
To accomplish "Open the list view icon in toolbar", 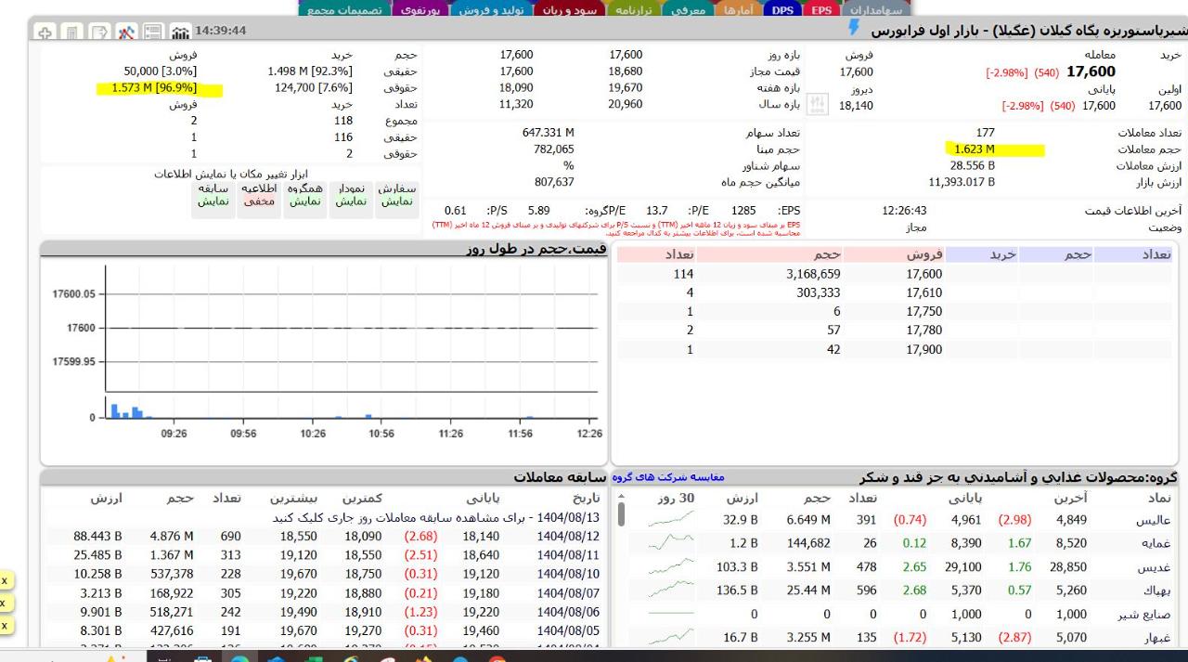I will tap(154, 32).
